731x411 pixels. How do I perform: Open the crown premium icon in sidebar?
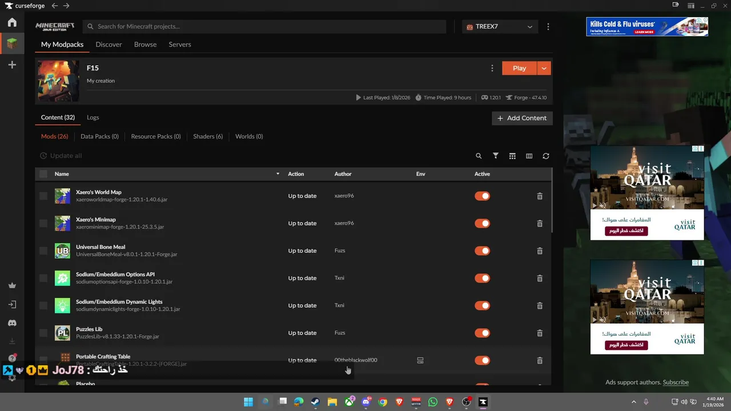pos(12,285)
